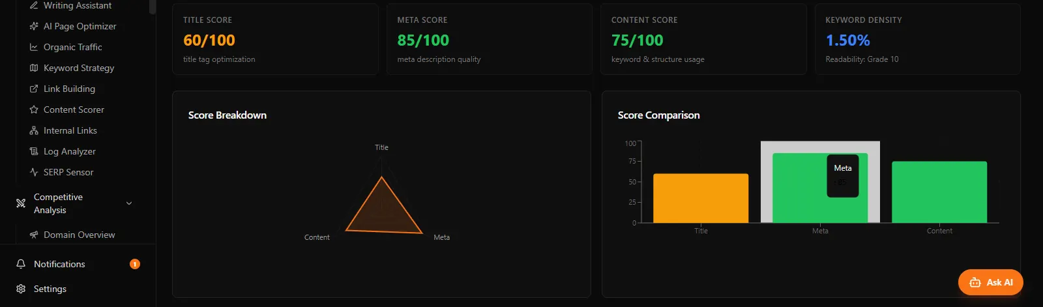This screenshot has width=1043, height=307.
Task: Click the Keyword Strategy map icon
Action: click(x=34, y=68)
